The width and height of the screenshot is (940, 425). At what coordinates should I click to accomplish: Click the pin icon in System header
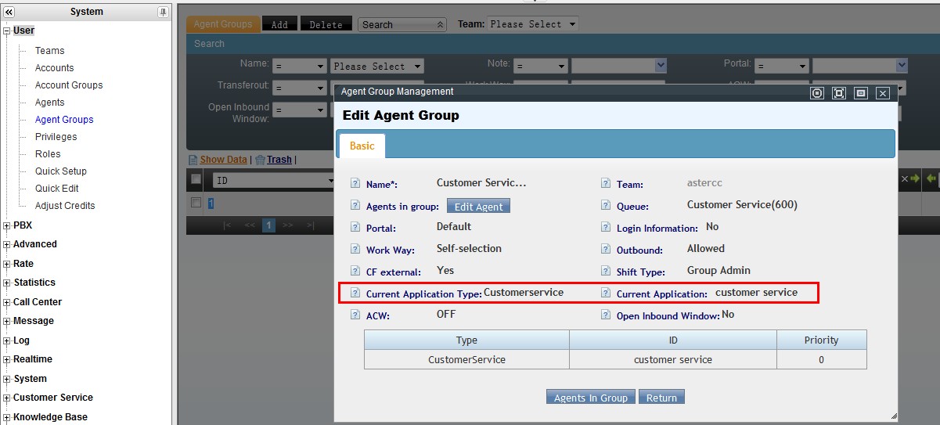(163, 12)
